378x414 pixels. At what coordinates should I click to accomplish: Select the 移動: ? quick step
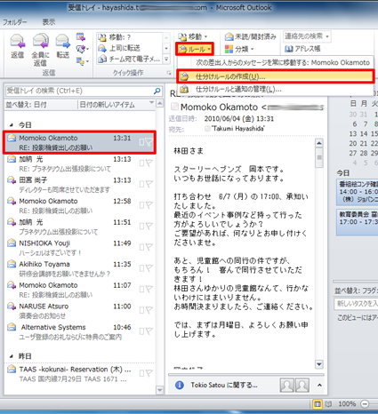pyautogui.click(x=129, y=37)
